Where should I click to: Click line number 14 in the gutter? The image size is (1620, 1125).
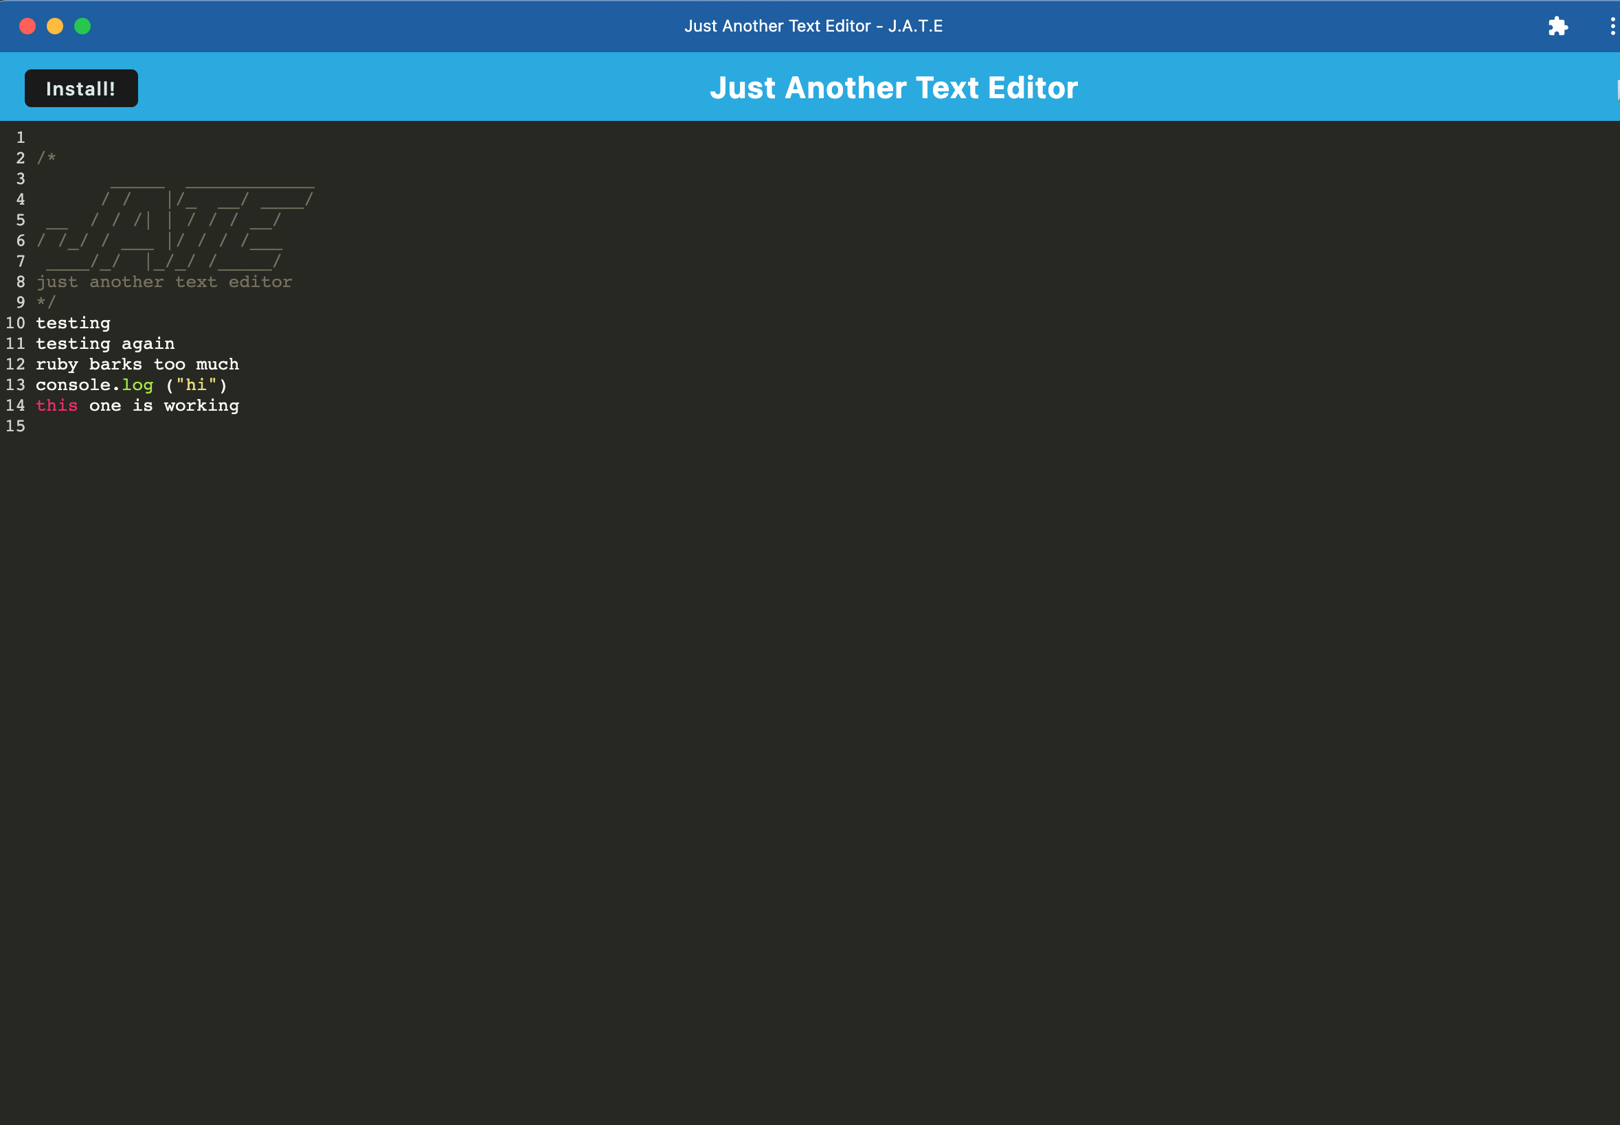tap(16, 405)
